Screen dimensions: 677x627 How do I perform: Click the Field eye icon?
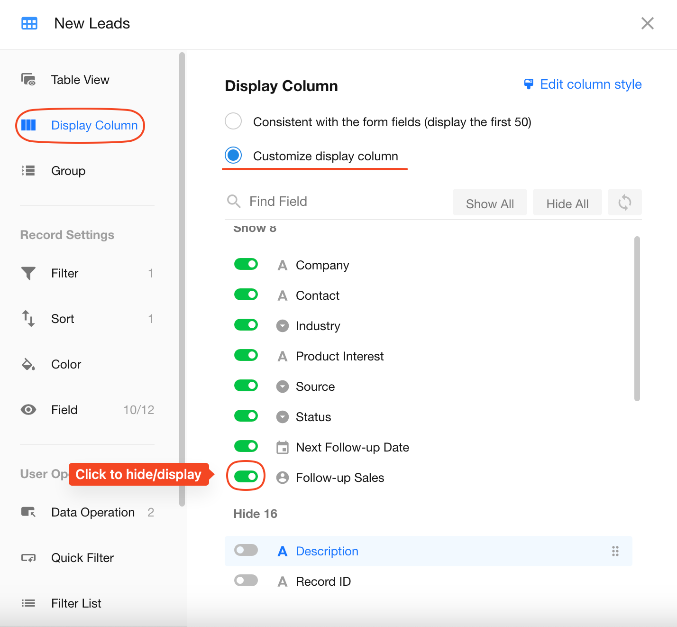pos(28,410)
